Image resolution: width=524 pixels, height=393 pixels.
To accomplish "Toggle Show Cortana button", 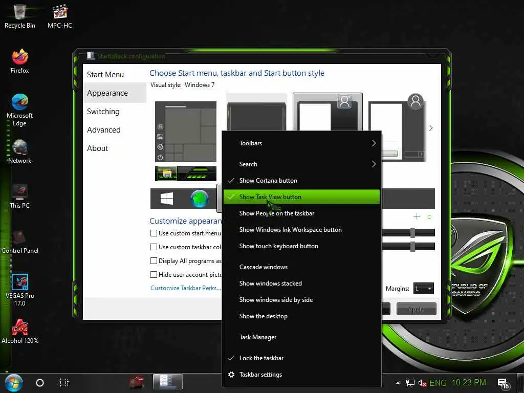I will (x=301, y=181).
